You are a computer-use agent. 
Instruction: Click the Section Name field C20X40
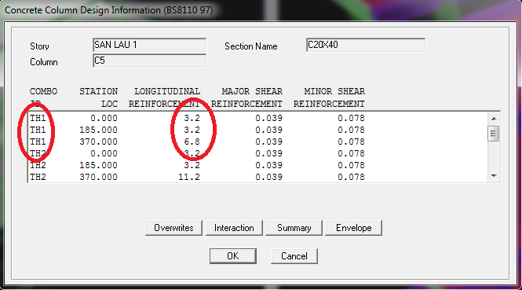(x=366, y=45)
